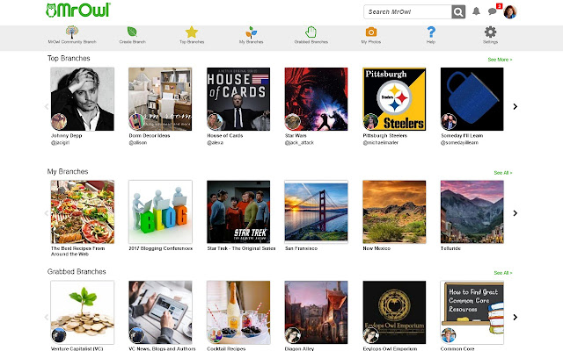Click the "Dorm Decor Ideas" branch title
Image resolution: width=563 pixels, height=351 pixels.
pyautogui.click(x=150, y=136)
